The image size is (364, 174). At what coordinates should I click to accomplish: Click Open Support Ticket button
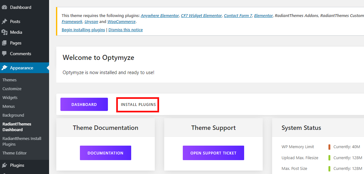click(x=213, y=153)
